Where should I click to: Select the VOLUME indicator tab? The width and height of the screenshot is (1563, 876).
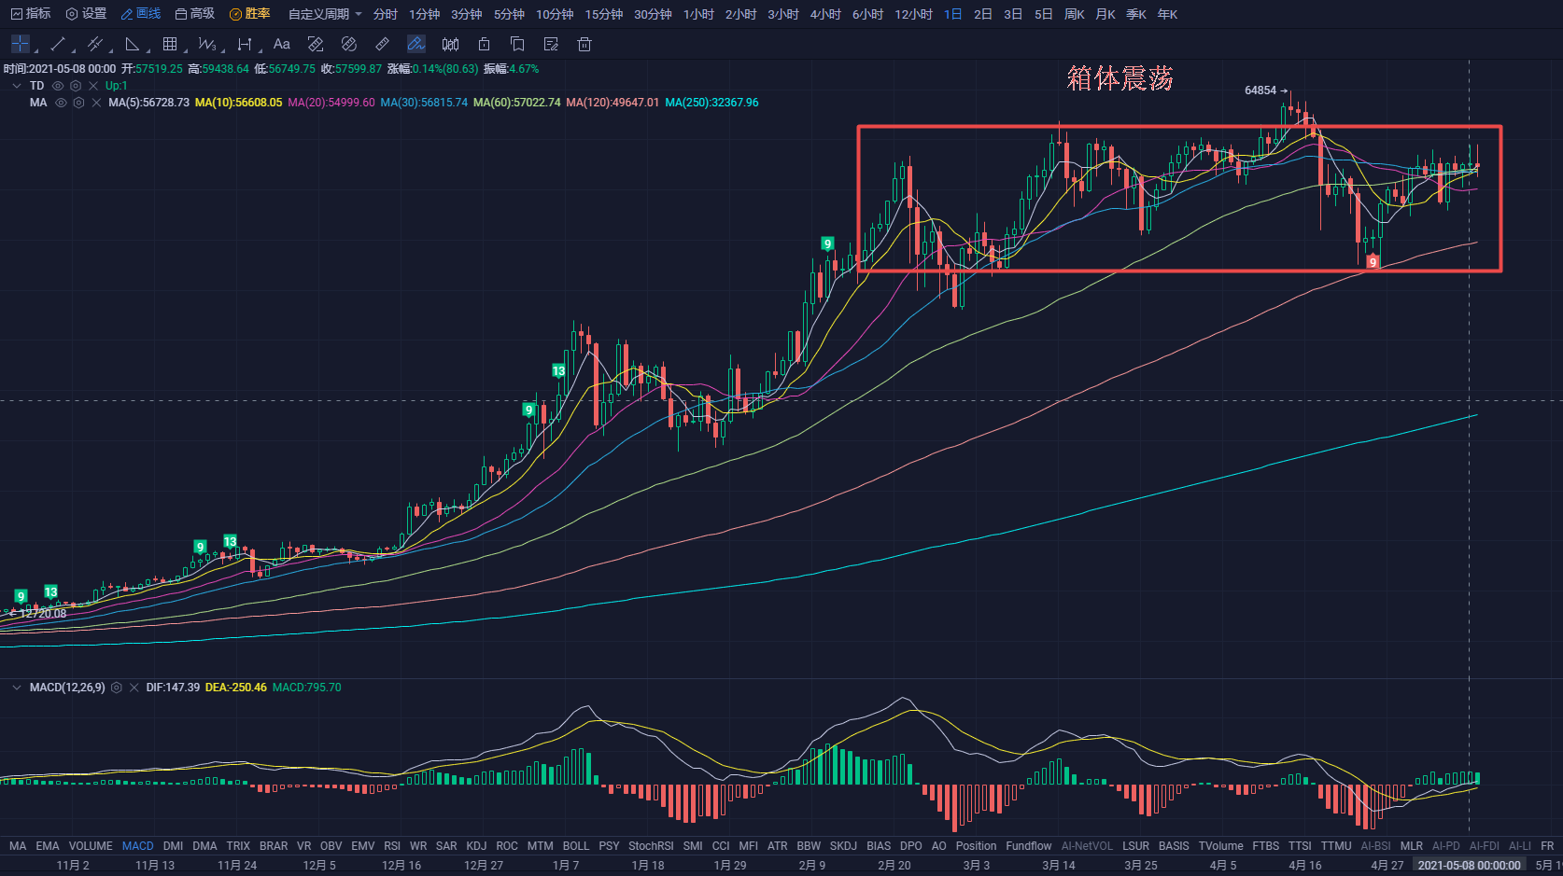(91, 846)
